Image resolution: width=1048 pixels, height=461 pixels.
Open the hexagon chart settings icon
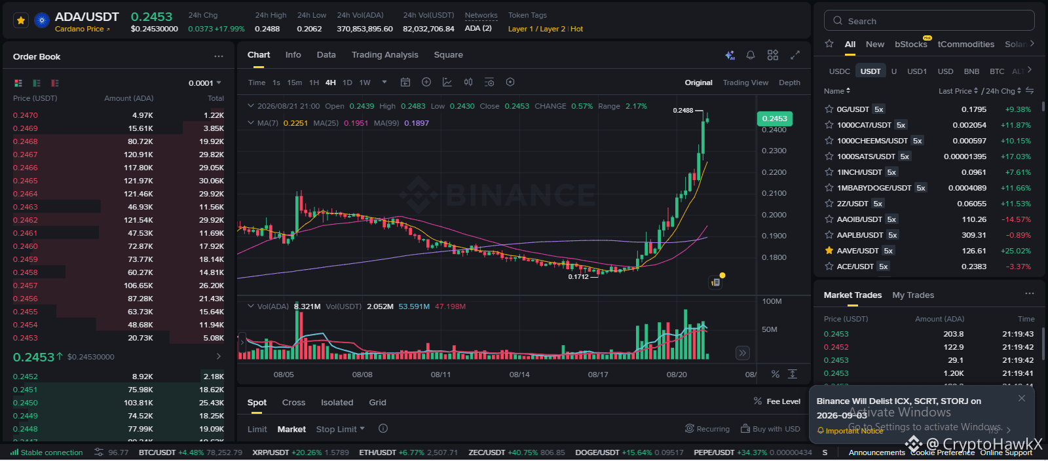point(510,83)
